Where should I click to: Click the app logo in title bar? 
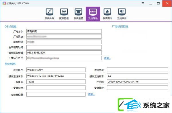[4, 3]
